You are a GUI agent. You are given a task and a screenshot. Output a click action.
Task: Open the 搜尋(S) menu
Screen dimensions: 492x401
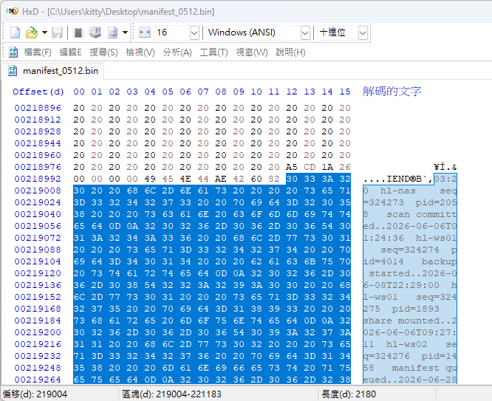(103, 52)
